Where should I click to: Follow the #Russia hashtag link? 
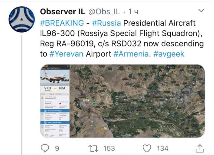[106, 23]
